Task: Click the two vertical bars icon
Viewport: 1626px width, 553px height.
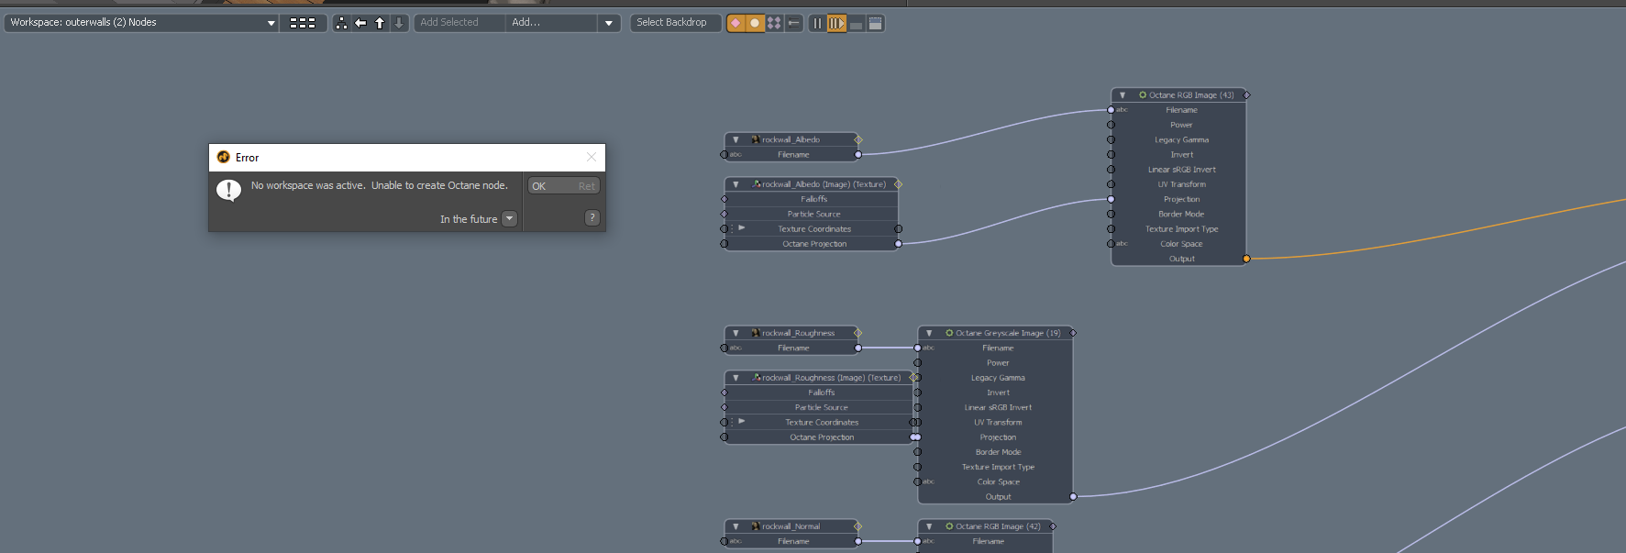Action: 817,23
